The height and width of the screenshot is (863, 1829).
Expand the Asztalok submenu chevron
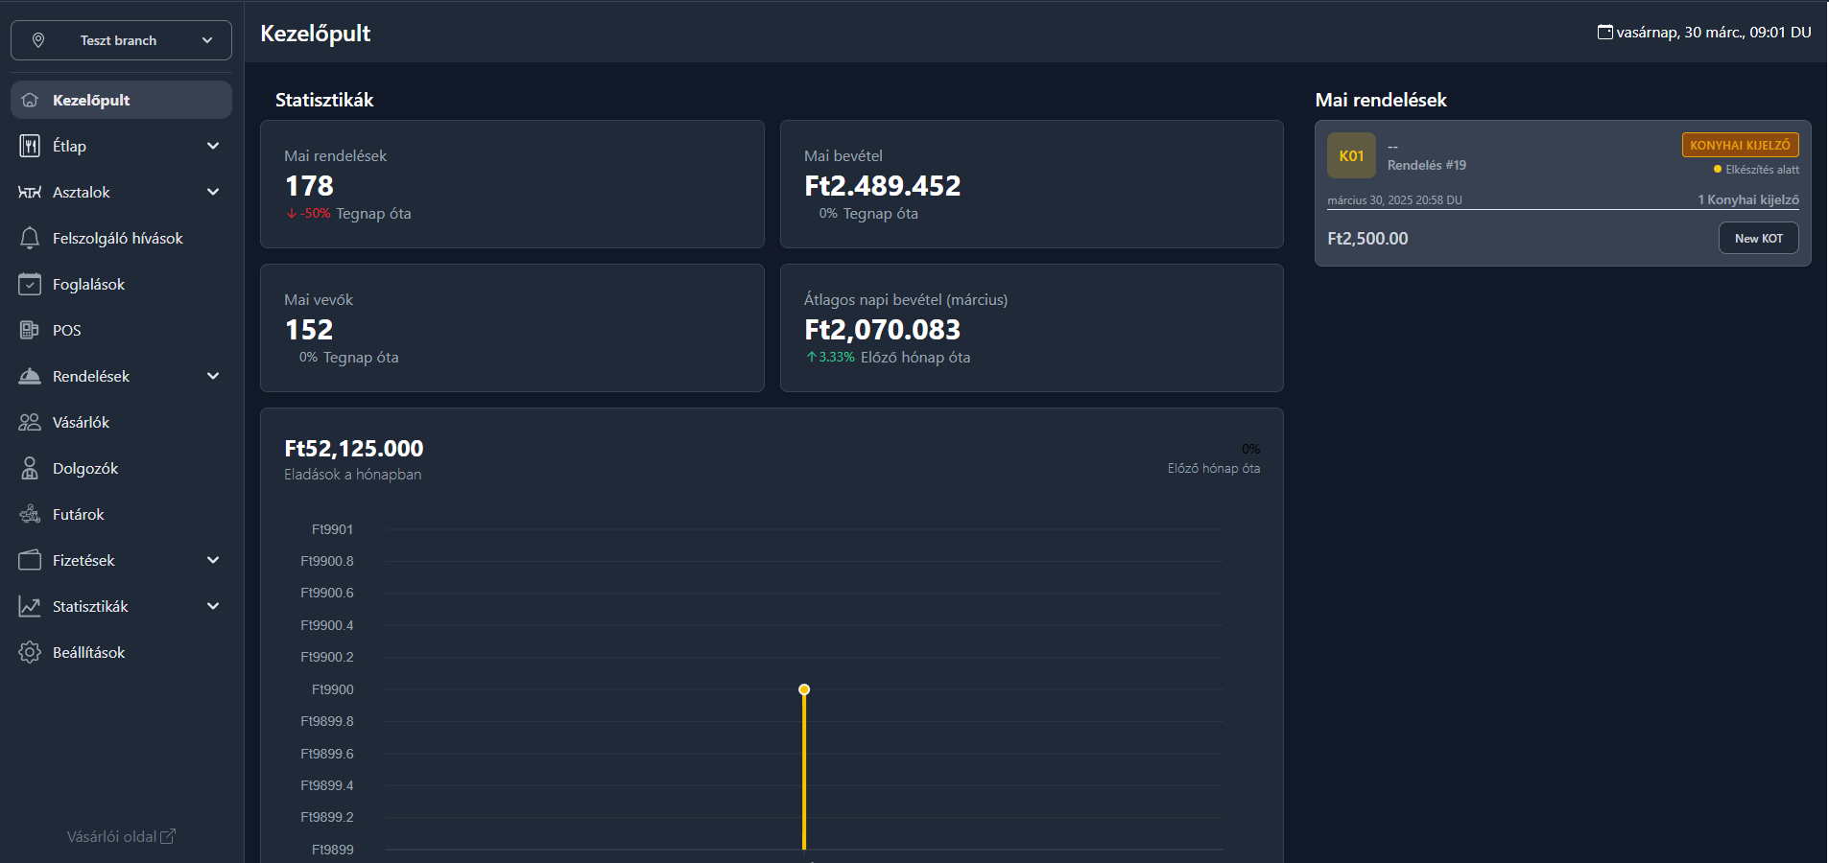(x=213, y=192)
